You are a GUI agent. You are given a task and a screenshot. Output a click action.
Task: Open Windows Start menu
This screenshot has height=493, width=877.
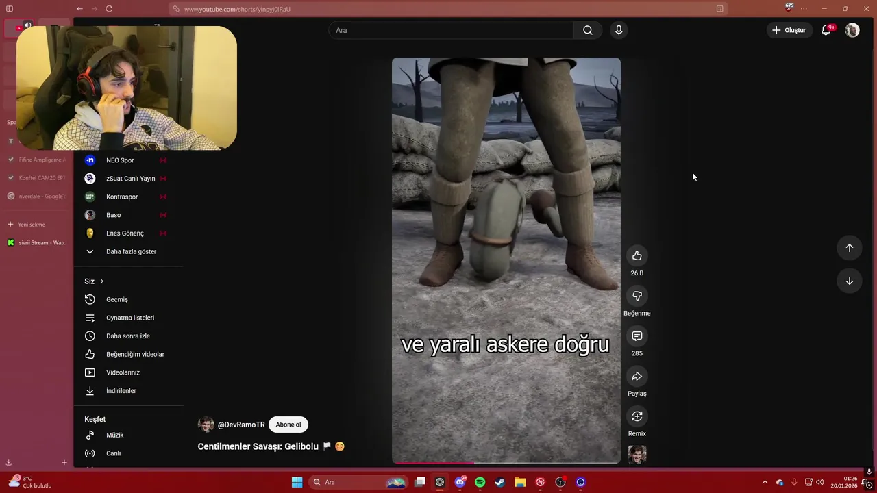(297, 482)
